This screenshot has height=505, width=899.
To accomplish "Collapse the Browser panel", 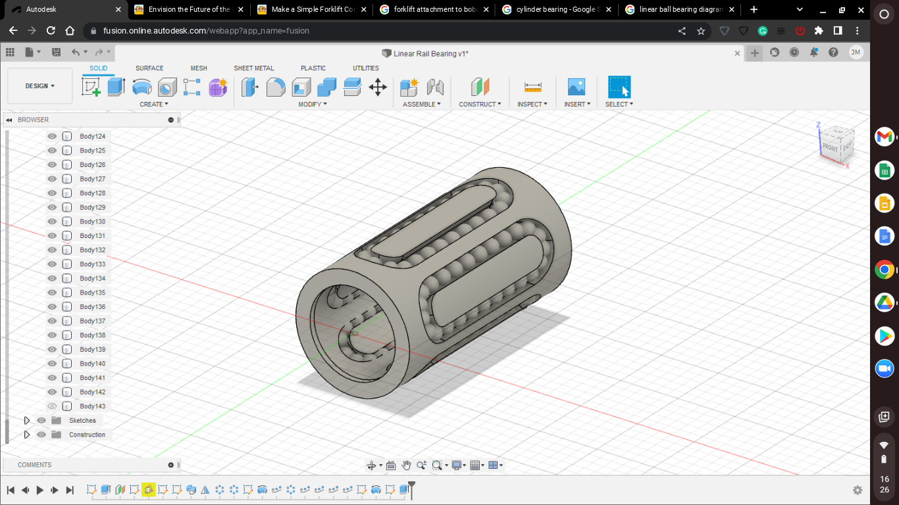I will pos(9,120).
